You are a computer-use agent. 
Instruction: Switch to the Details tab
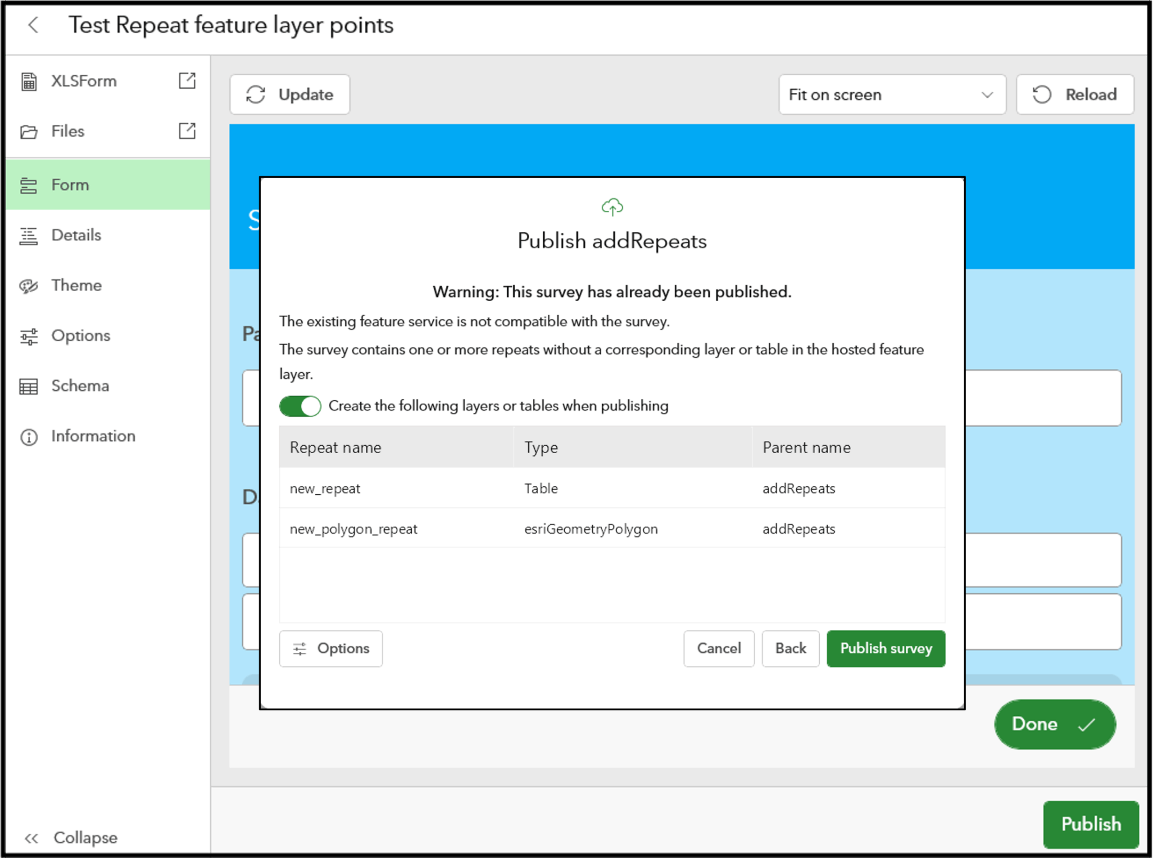click(76, 235)
